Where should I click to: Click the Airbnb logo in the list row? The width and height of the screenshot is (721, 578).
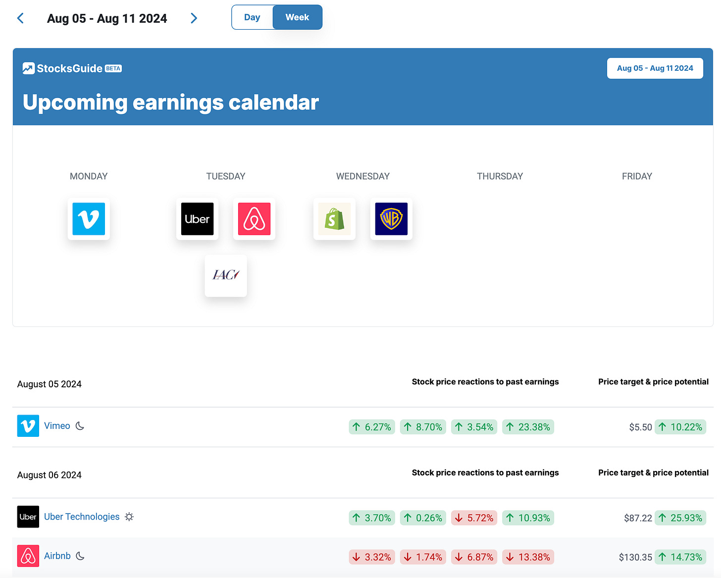coord(28,556)
